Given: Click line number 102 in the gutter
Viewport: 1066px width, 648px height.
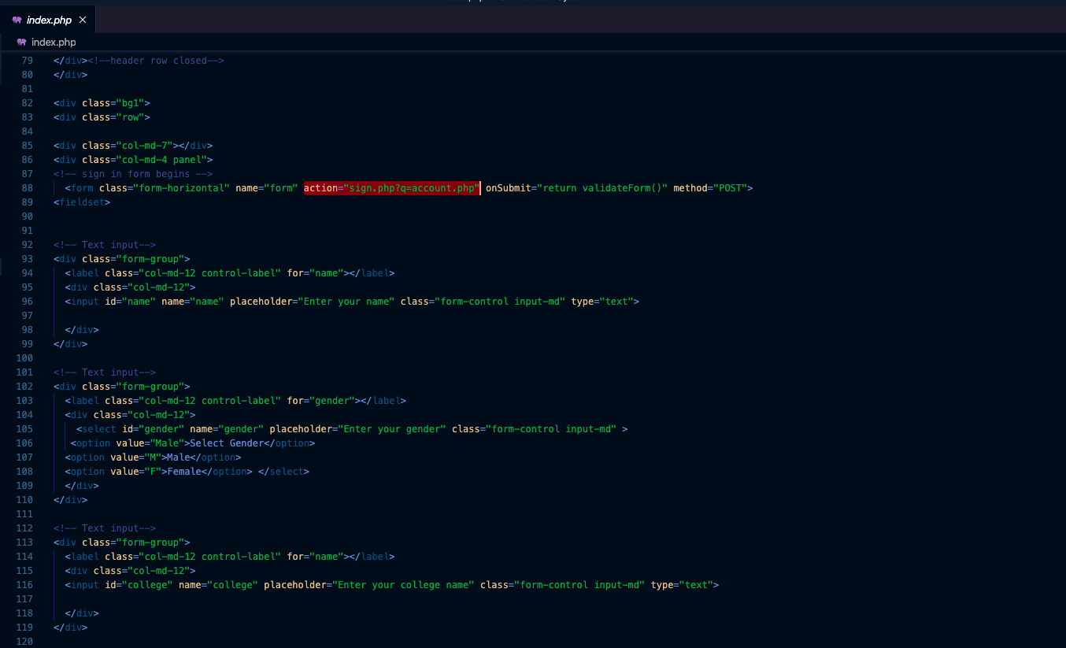Looking at the screenshot, I should (x=24, y=387).
